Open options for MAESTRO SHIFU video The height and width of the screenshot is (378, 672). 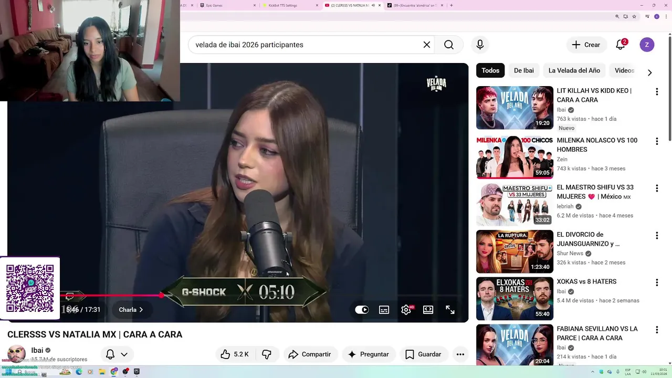point(656,188)
